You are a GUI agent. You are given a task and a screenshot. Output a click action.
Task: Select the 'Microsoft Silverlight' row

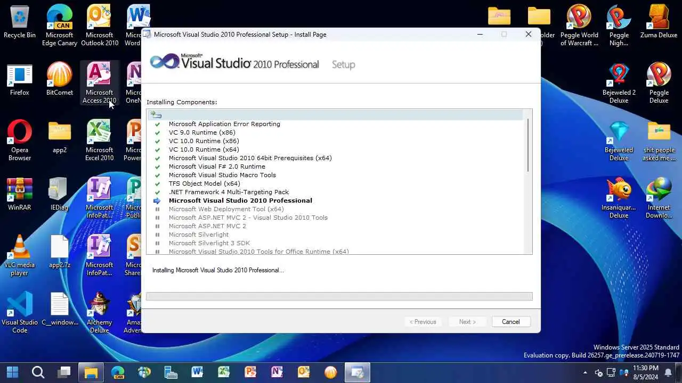(x=198, y=235)
